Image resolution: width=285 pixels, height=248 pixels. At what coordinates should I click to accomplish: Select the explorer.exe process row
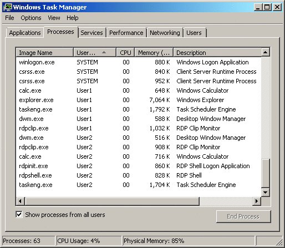tap(139, 100)
